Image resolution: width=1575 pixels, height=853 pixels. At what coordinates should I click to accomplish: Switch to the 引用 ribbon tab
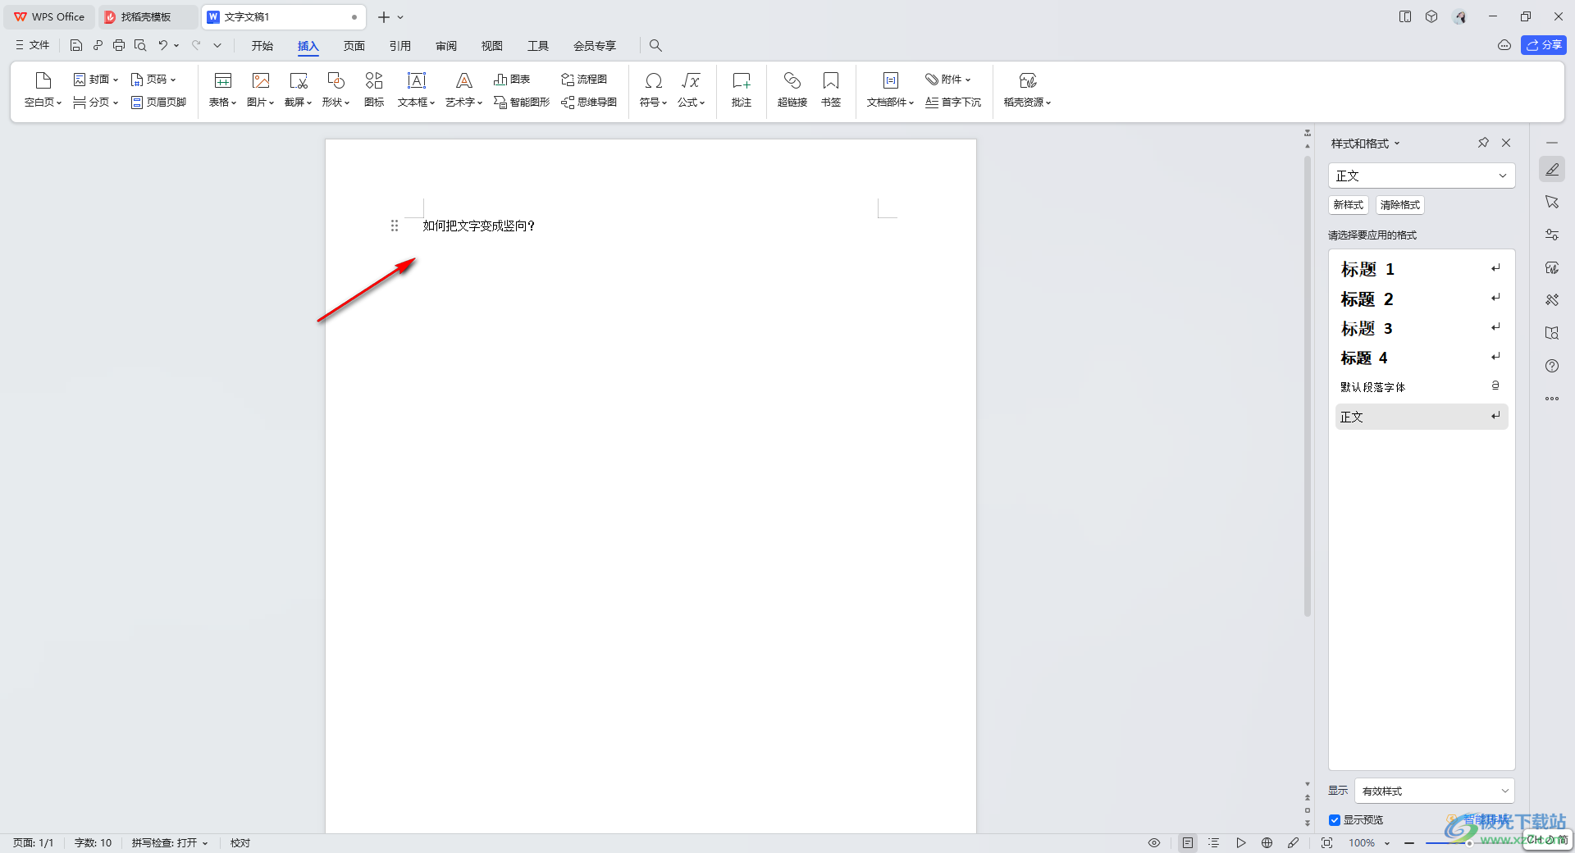400,46
